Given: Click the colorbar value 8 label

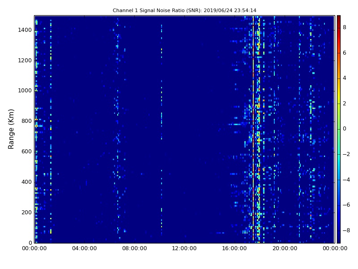Looking at the screenshot, I should pyautogui.click(x=345, y=27).
